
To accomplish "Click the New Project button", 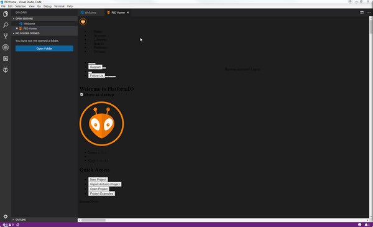I will tap(98, 179).
